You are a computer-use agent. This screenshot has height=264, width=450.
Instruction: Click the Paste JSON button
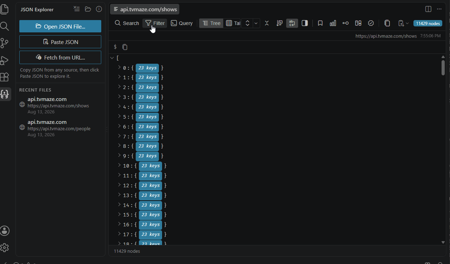point(60,42)
